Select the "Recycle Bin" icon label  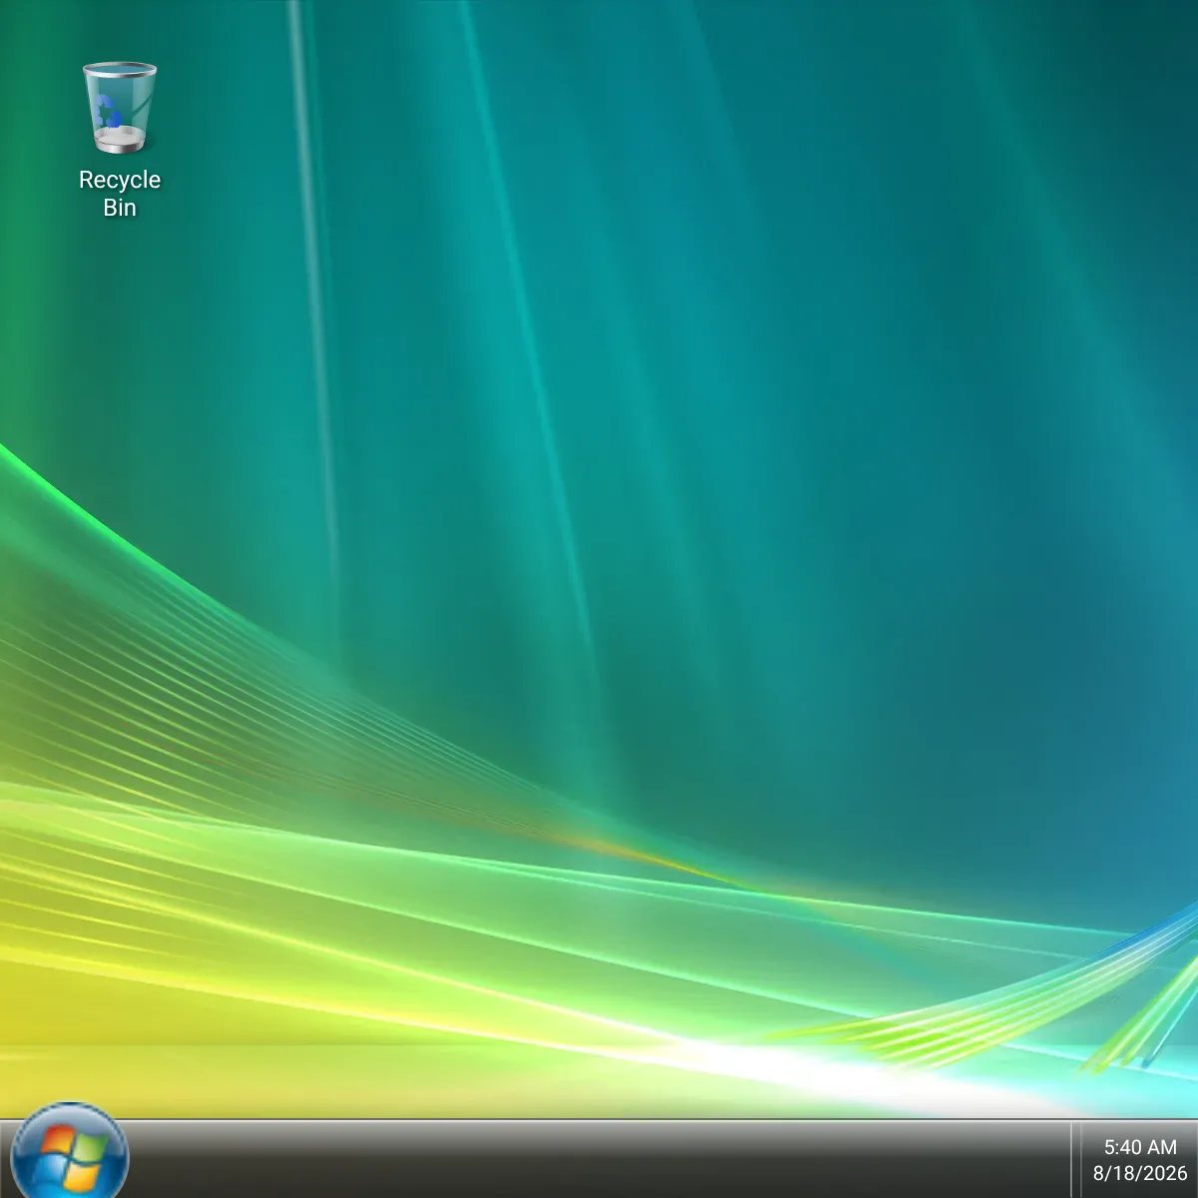120,194
